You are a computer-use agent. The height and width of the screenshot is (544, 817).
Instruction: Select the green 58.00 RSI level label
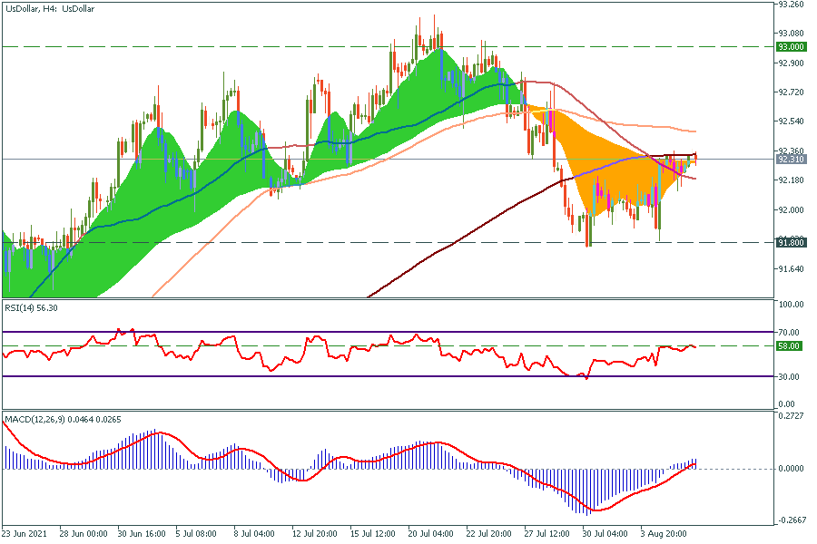click(789, 346)
